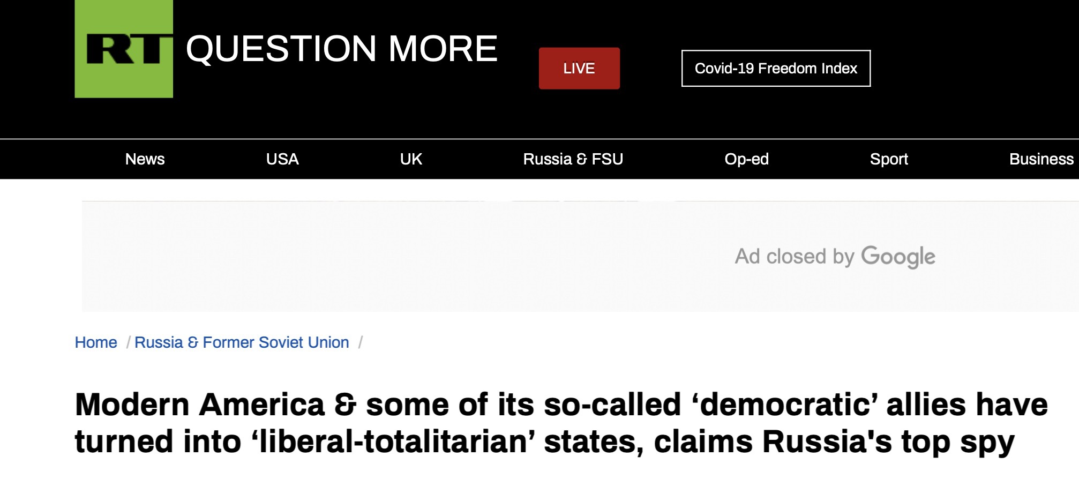The image size is (1079, 479).
Task: Follow the Home breadcrumb link
Action: click(96, 342)
